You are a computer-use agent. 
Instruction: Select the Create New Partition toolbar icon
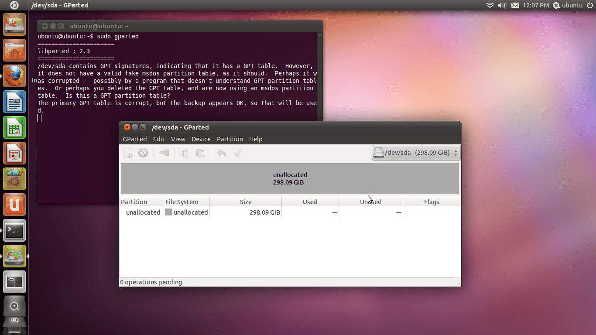(127, 153)
